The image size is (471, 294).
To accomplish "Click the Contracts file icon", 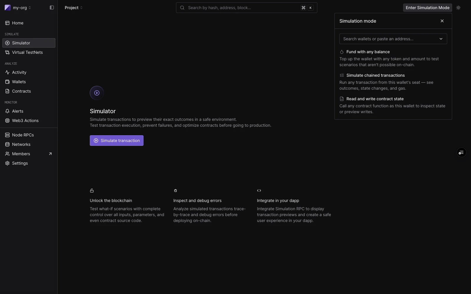I will (x=7, y=91).
